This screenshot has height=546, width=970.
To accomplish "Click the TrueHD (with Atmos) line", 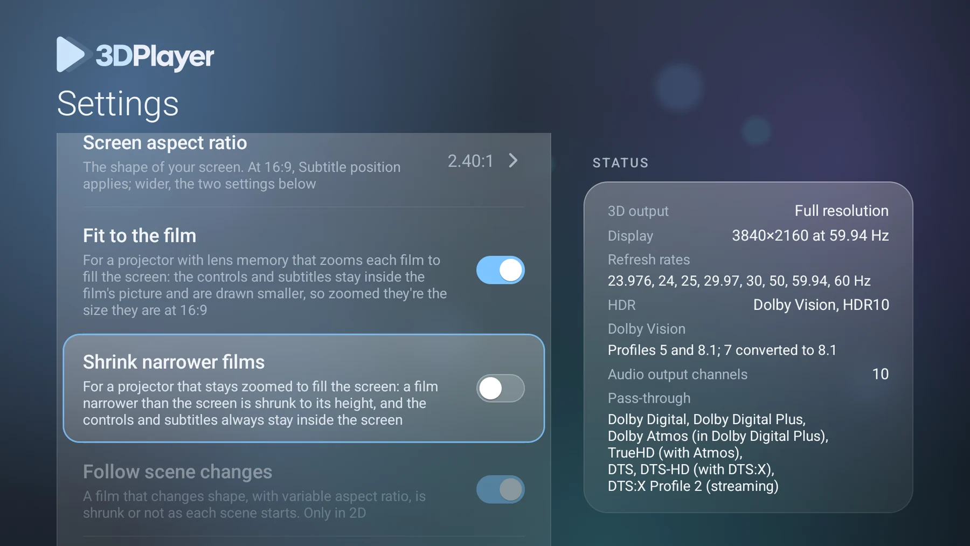I will click(675, 453).
